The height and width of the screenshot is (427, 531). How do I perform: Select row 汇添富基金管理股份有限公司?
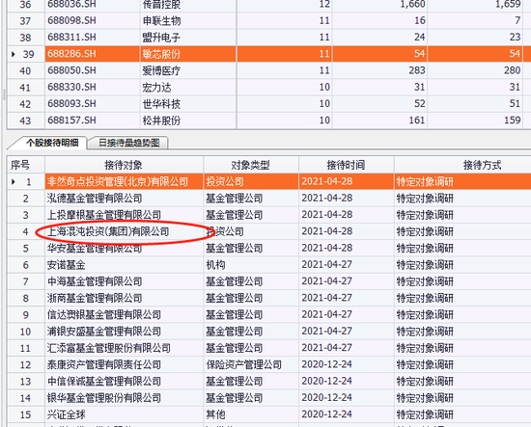[109, 348]
